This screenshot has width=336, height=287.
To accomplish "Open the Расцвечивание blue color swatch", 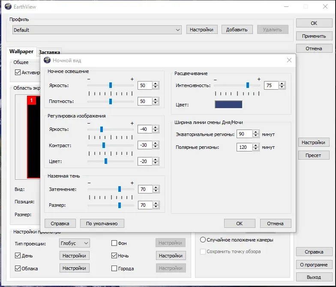I will 228,105.
